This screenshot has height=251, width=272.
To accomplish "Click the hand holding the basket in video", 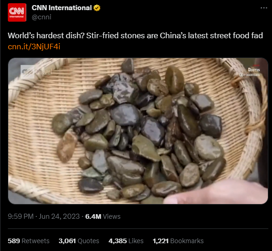I will (217, 193).
